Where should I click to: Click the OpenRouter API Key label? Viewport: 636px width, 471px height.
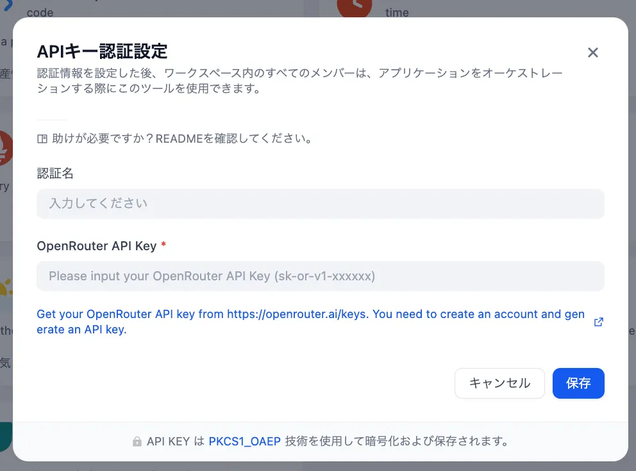(96, 246)
